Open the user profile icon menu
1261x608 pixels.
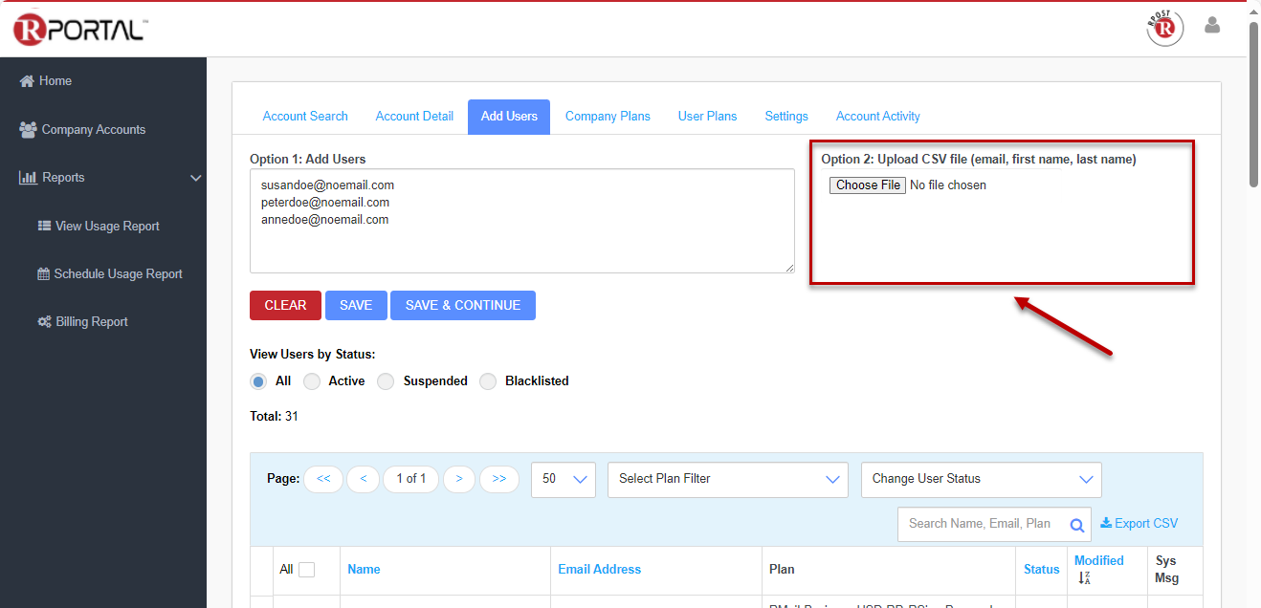point(1212,26)
